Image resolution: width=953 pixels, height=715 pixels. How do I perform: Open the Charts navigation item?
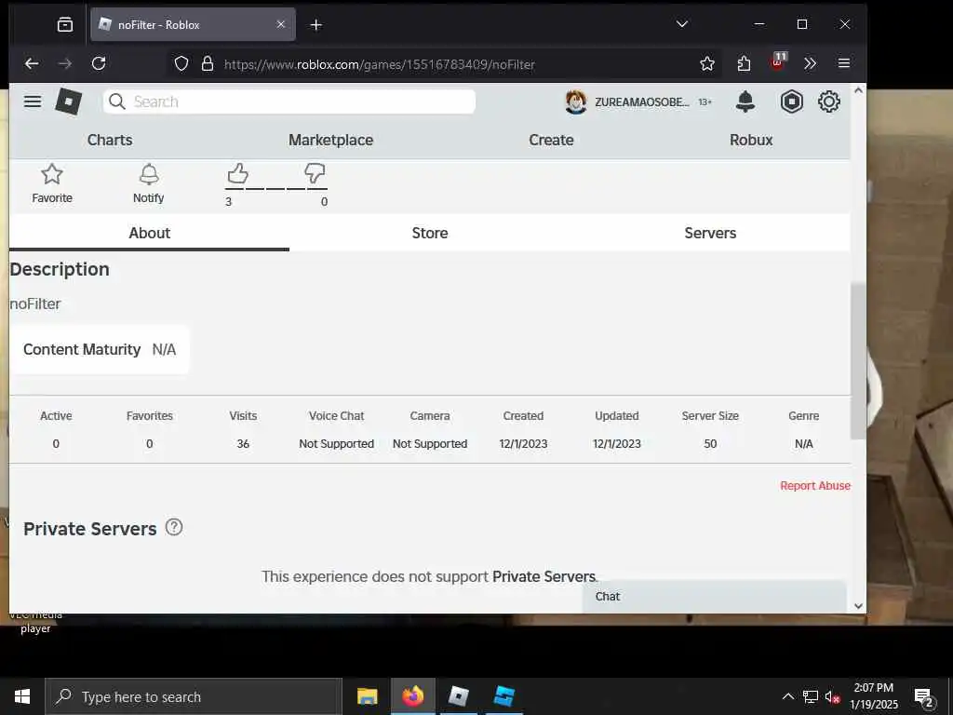tap(110, 140)
